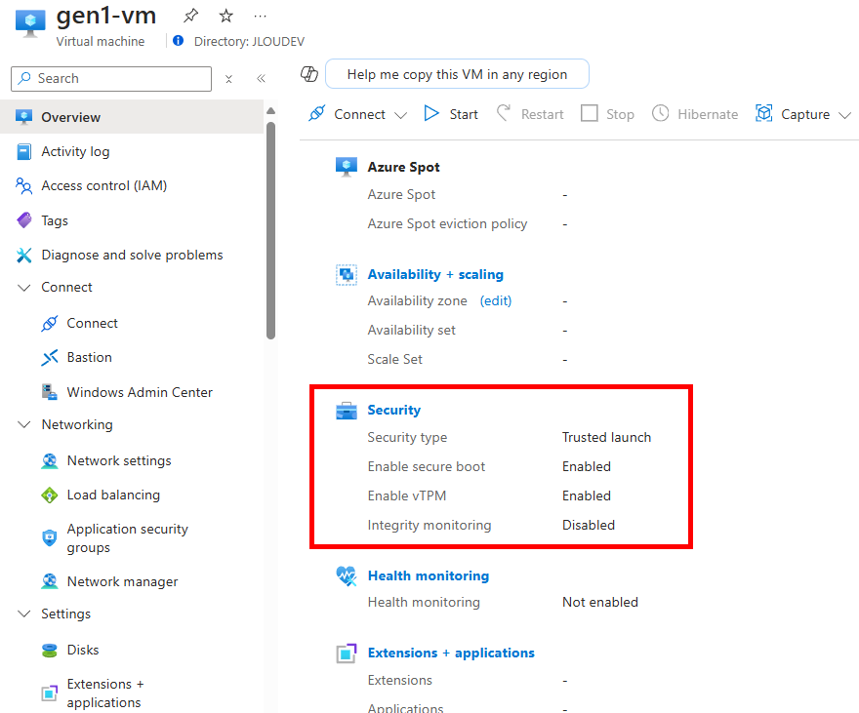Open the Extensions + applications heading link
Image resolution: width=859 pixels, height=713 pixels.
pos(451,653)
